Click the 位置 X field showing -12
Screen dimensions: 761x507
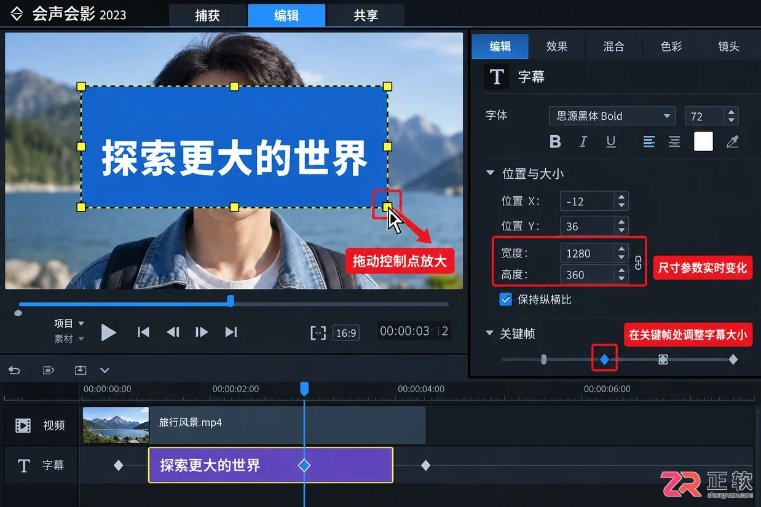(x=588, y=201)
